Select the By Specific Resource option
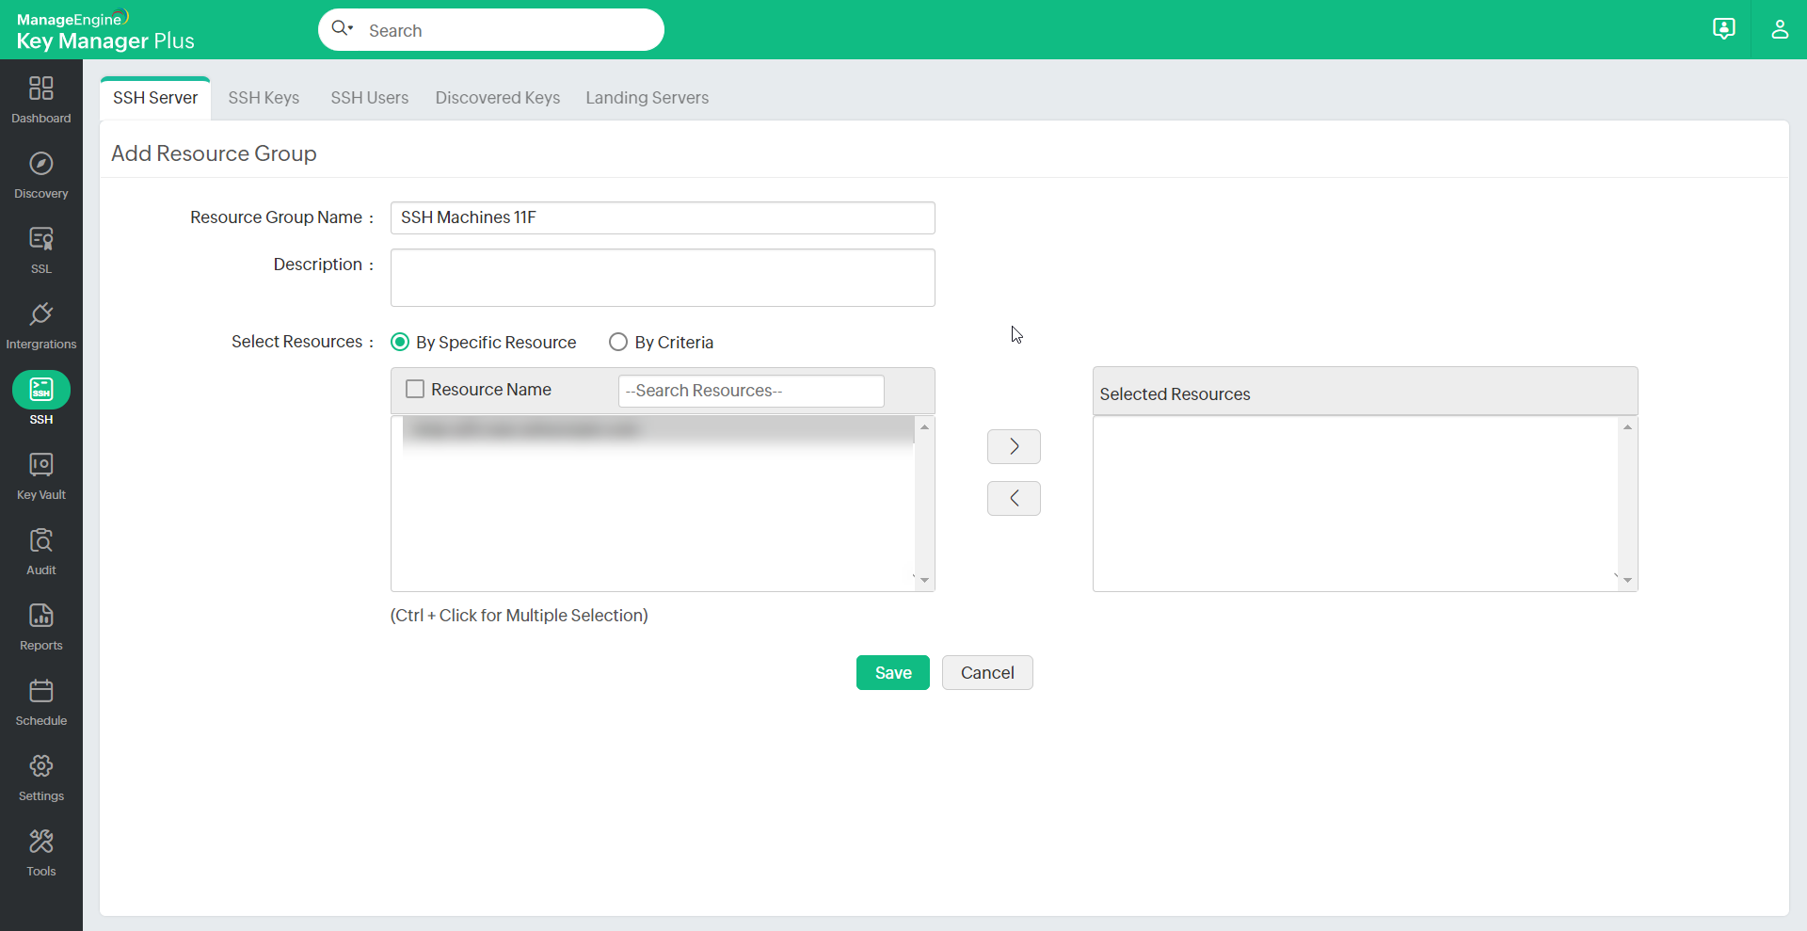Viewport: 1807px width, 931px height. pos(400,342)
